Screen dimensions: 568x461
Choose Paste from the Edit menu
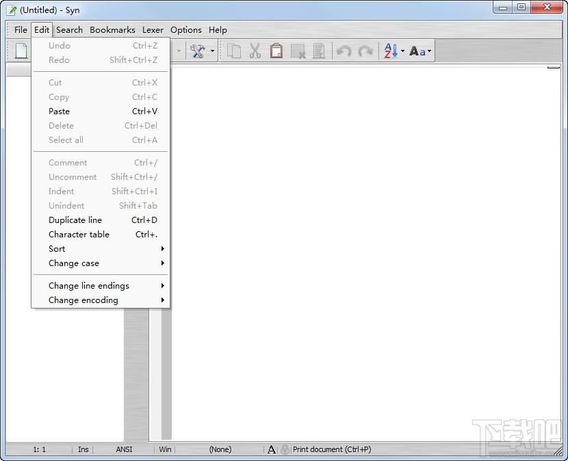click(x=101, y=111)
